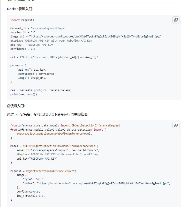This screenshot has height=207, width=189.
Task: Copy the Docker quickstart requests code
Action: pyautogui.click(x=176, y=20)
